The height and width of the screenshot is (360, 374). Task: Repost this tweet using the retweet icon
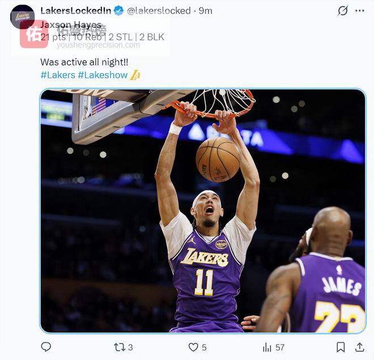[x=120, y=347]
